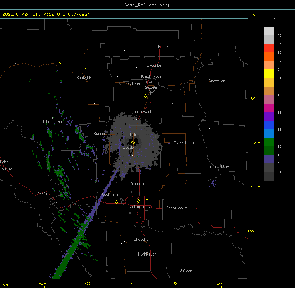This screenshot has height=288, width=295.
Task: Select the orange 60-57 dBZ legend swatch
Action: point(269,56)
